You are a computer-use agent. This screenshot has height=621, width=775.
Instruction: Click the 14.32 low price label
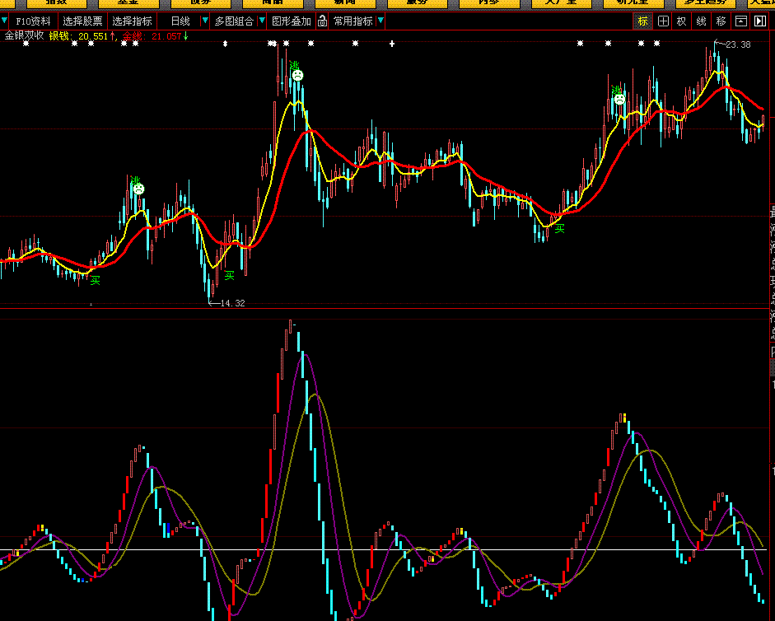pos(232,303)
